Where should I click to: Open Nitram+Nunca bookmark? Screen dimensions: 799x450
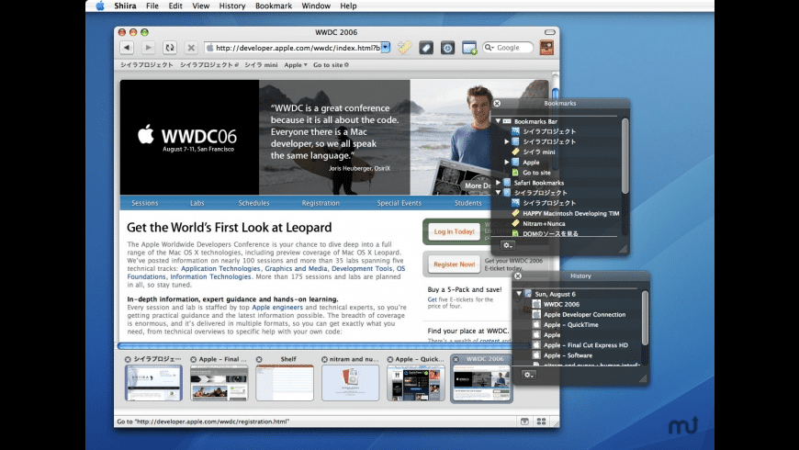(544, 223)
